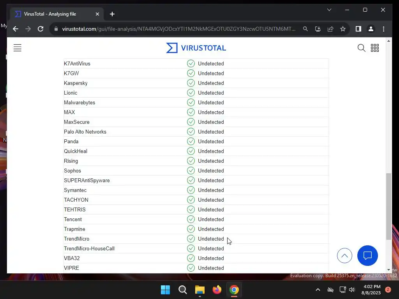Viewport: 399px width, 299px height.
Task: Click the Tencent row checkmark icon
Action: pos(191,219)
